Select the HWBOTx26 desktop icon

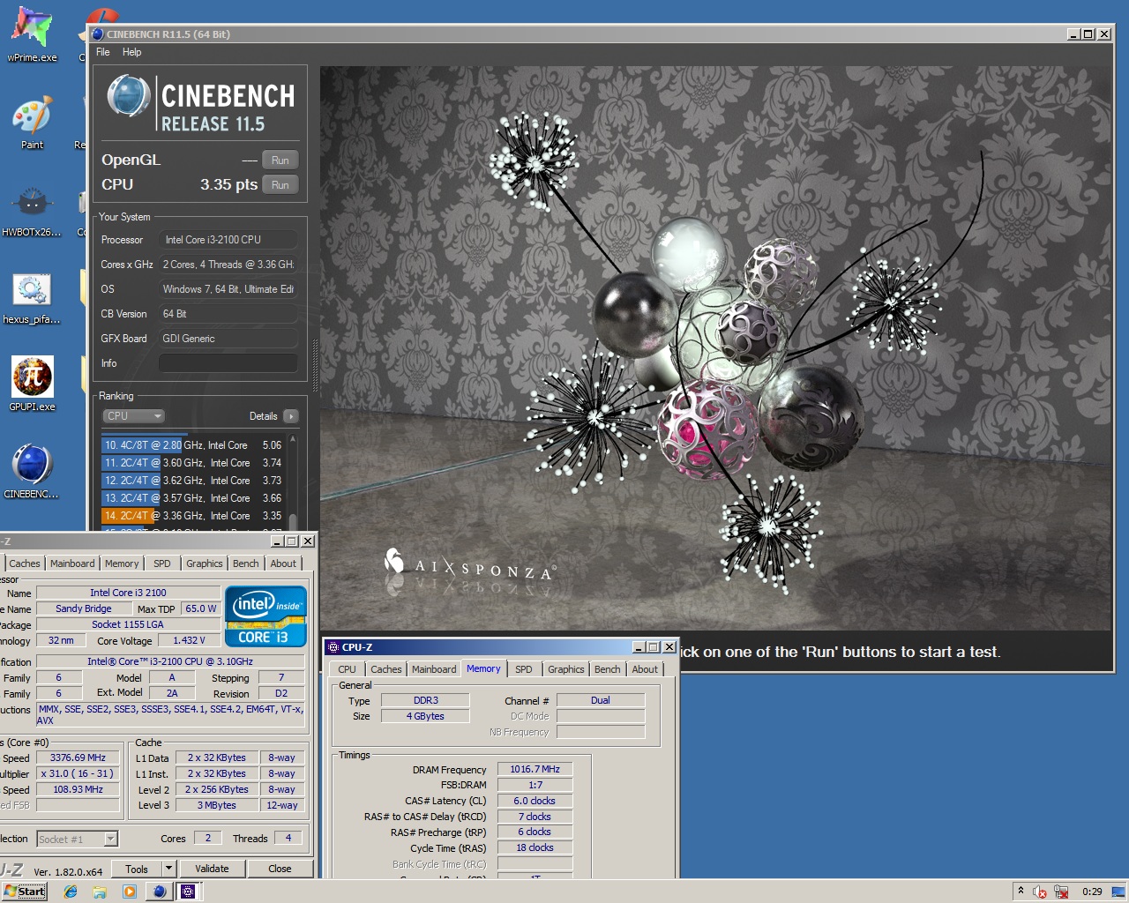32,212
